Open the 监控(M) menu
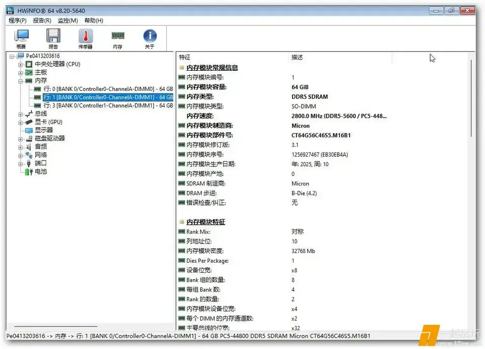The image size is (485, 349). 68,20
